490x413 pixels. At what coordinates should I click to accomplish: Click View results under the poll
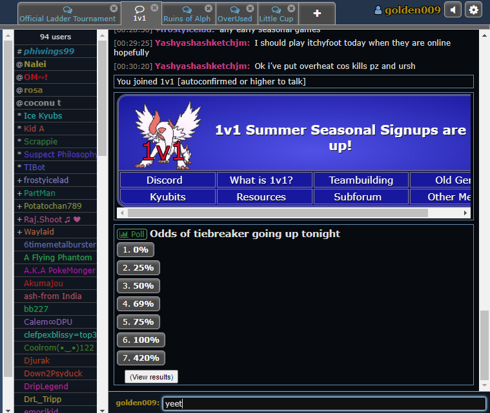click(151, 377)
